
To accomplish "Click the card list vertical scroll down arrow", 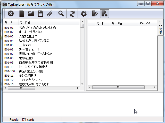I will click(x=82, y=84).
